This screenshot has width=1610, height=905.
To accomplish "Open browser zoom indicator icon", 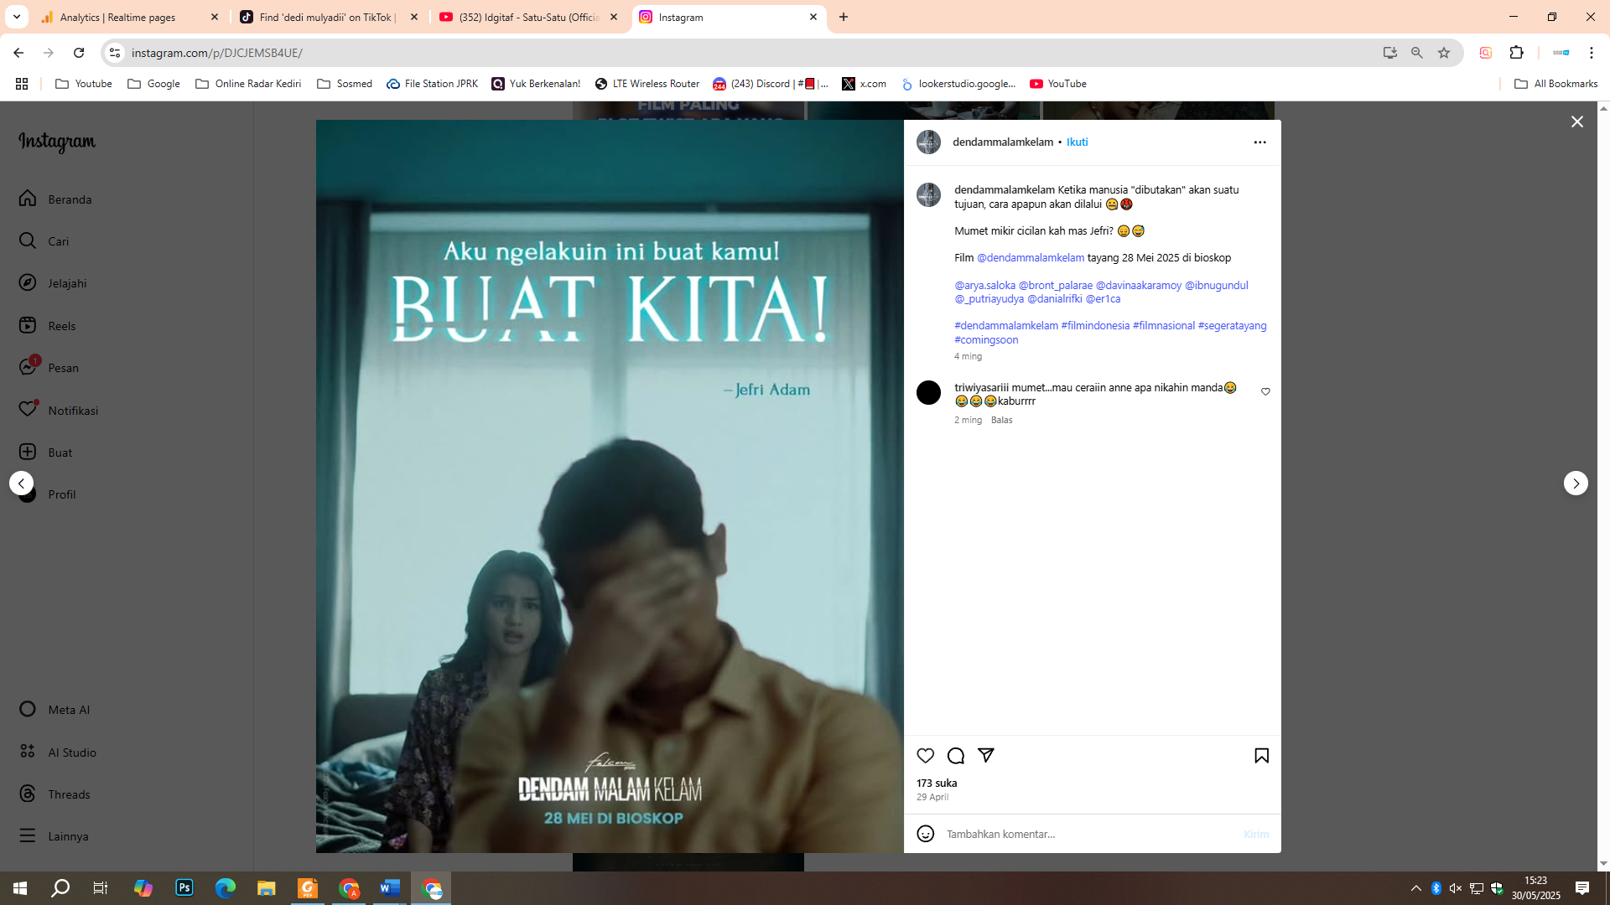I will click(x=1416, y=53).
